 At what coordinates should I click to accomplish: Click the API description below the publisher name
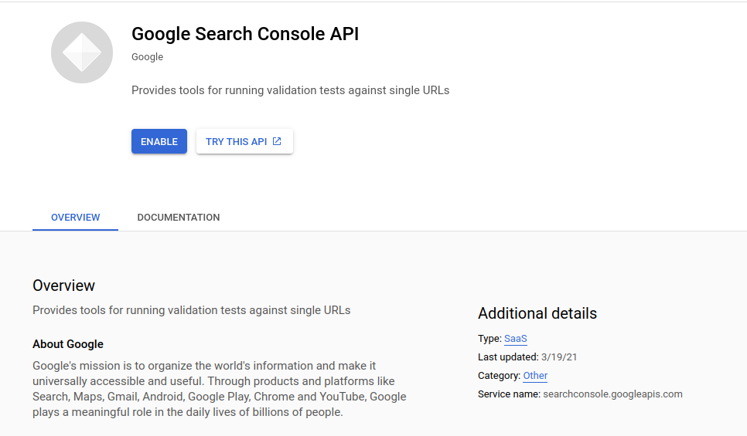(x=290, y=90)
